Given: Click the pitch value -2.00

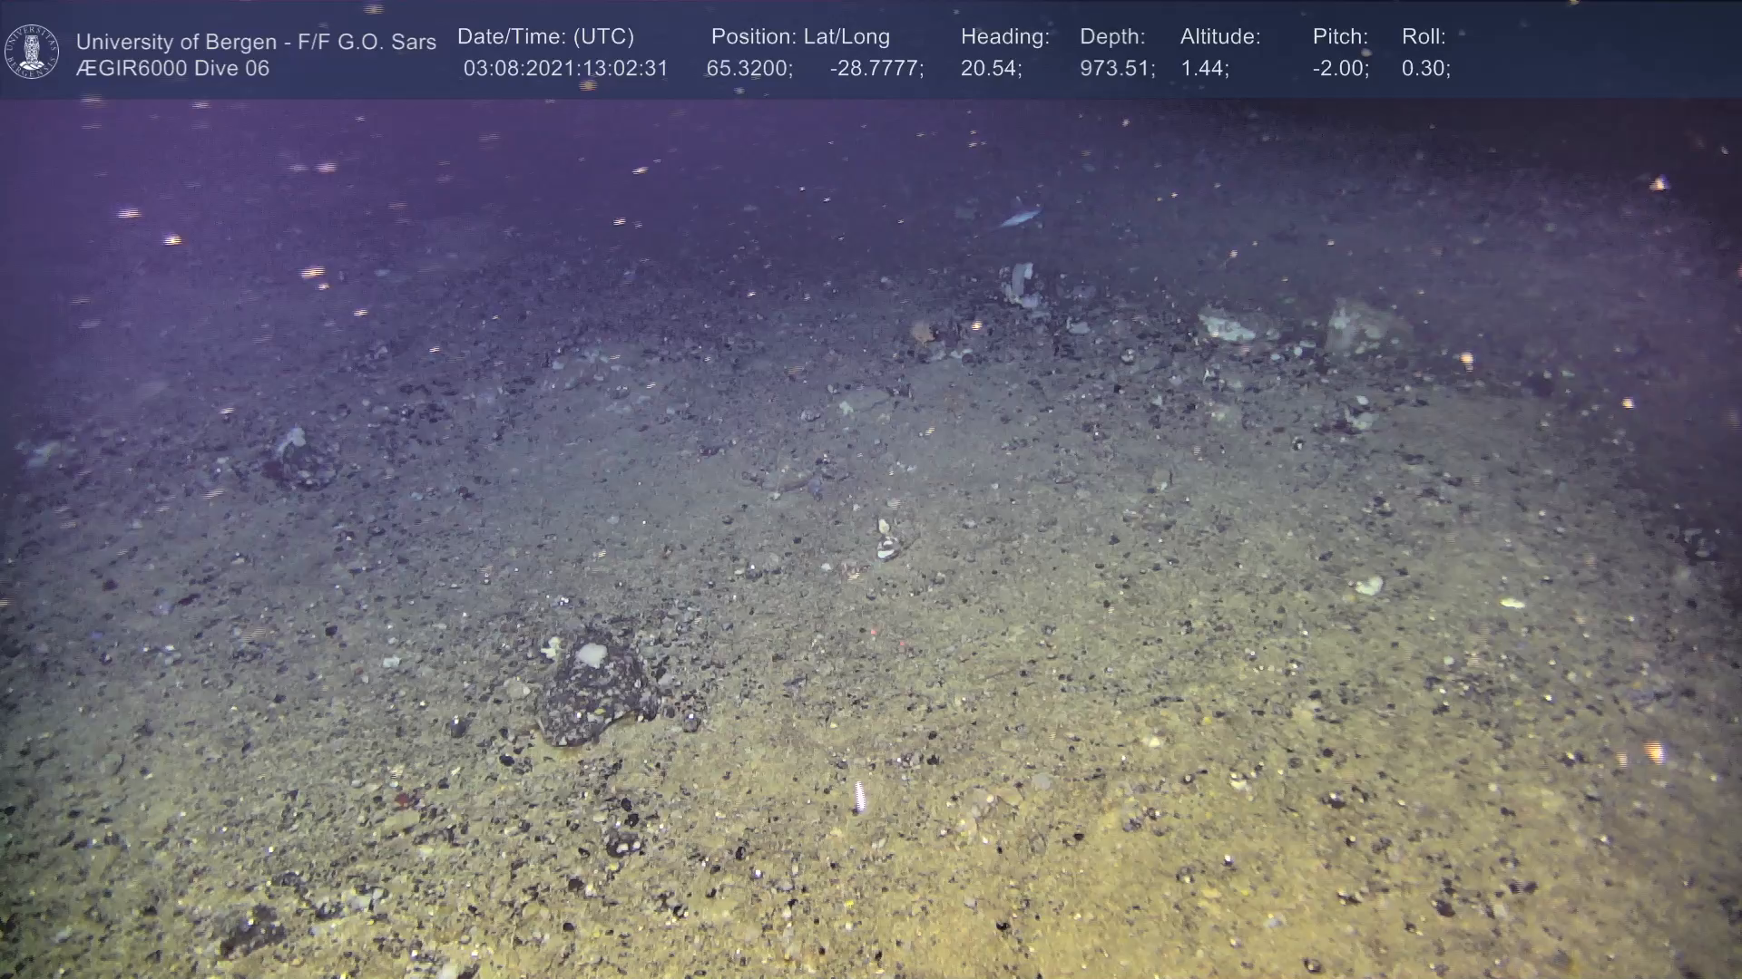Looking at the screenshot, I should point(1340,69).
